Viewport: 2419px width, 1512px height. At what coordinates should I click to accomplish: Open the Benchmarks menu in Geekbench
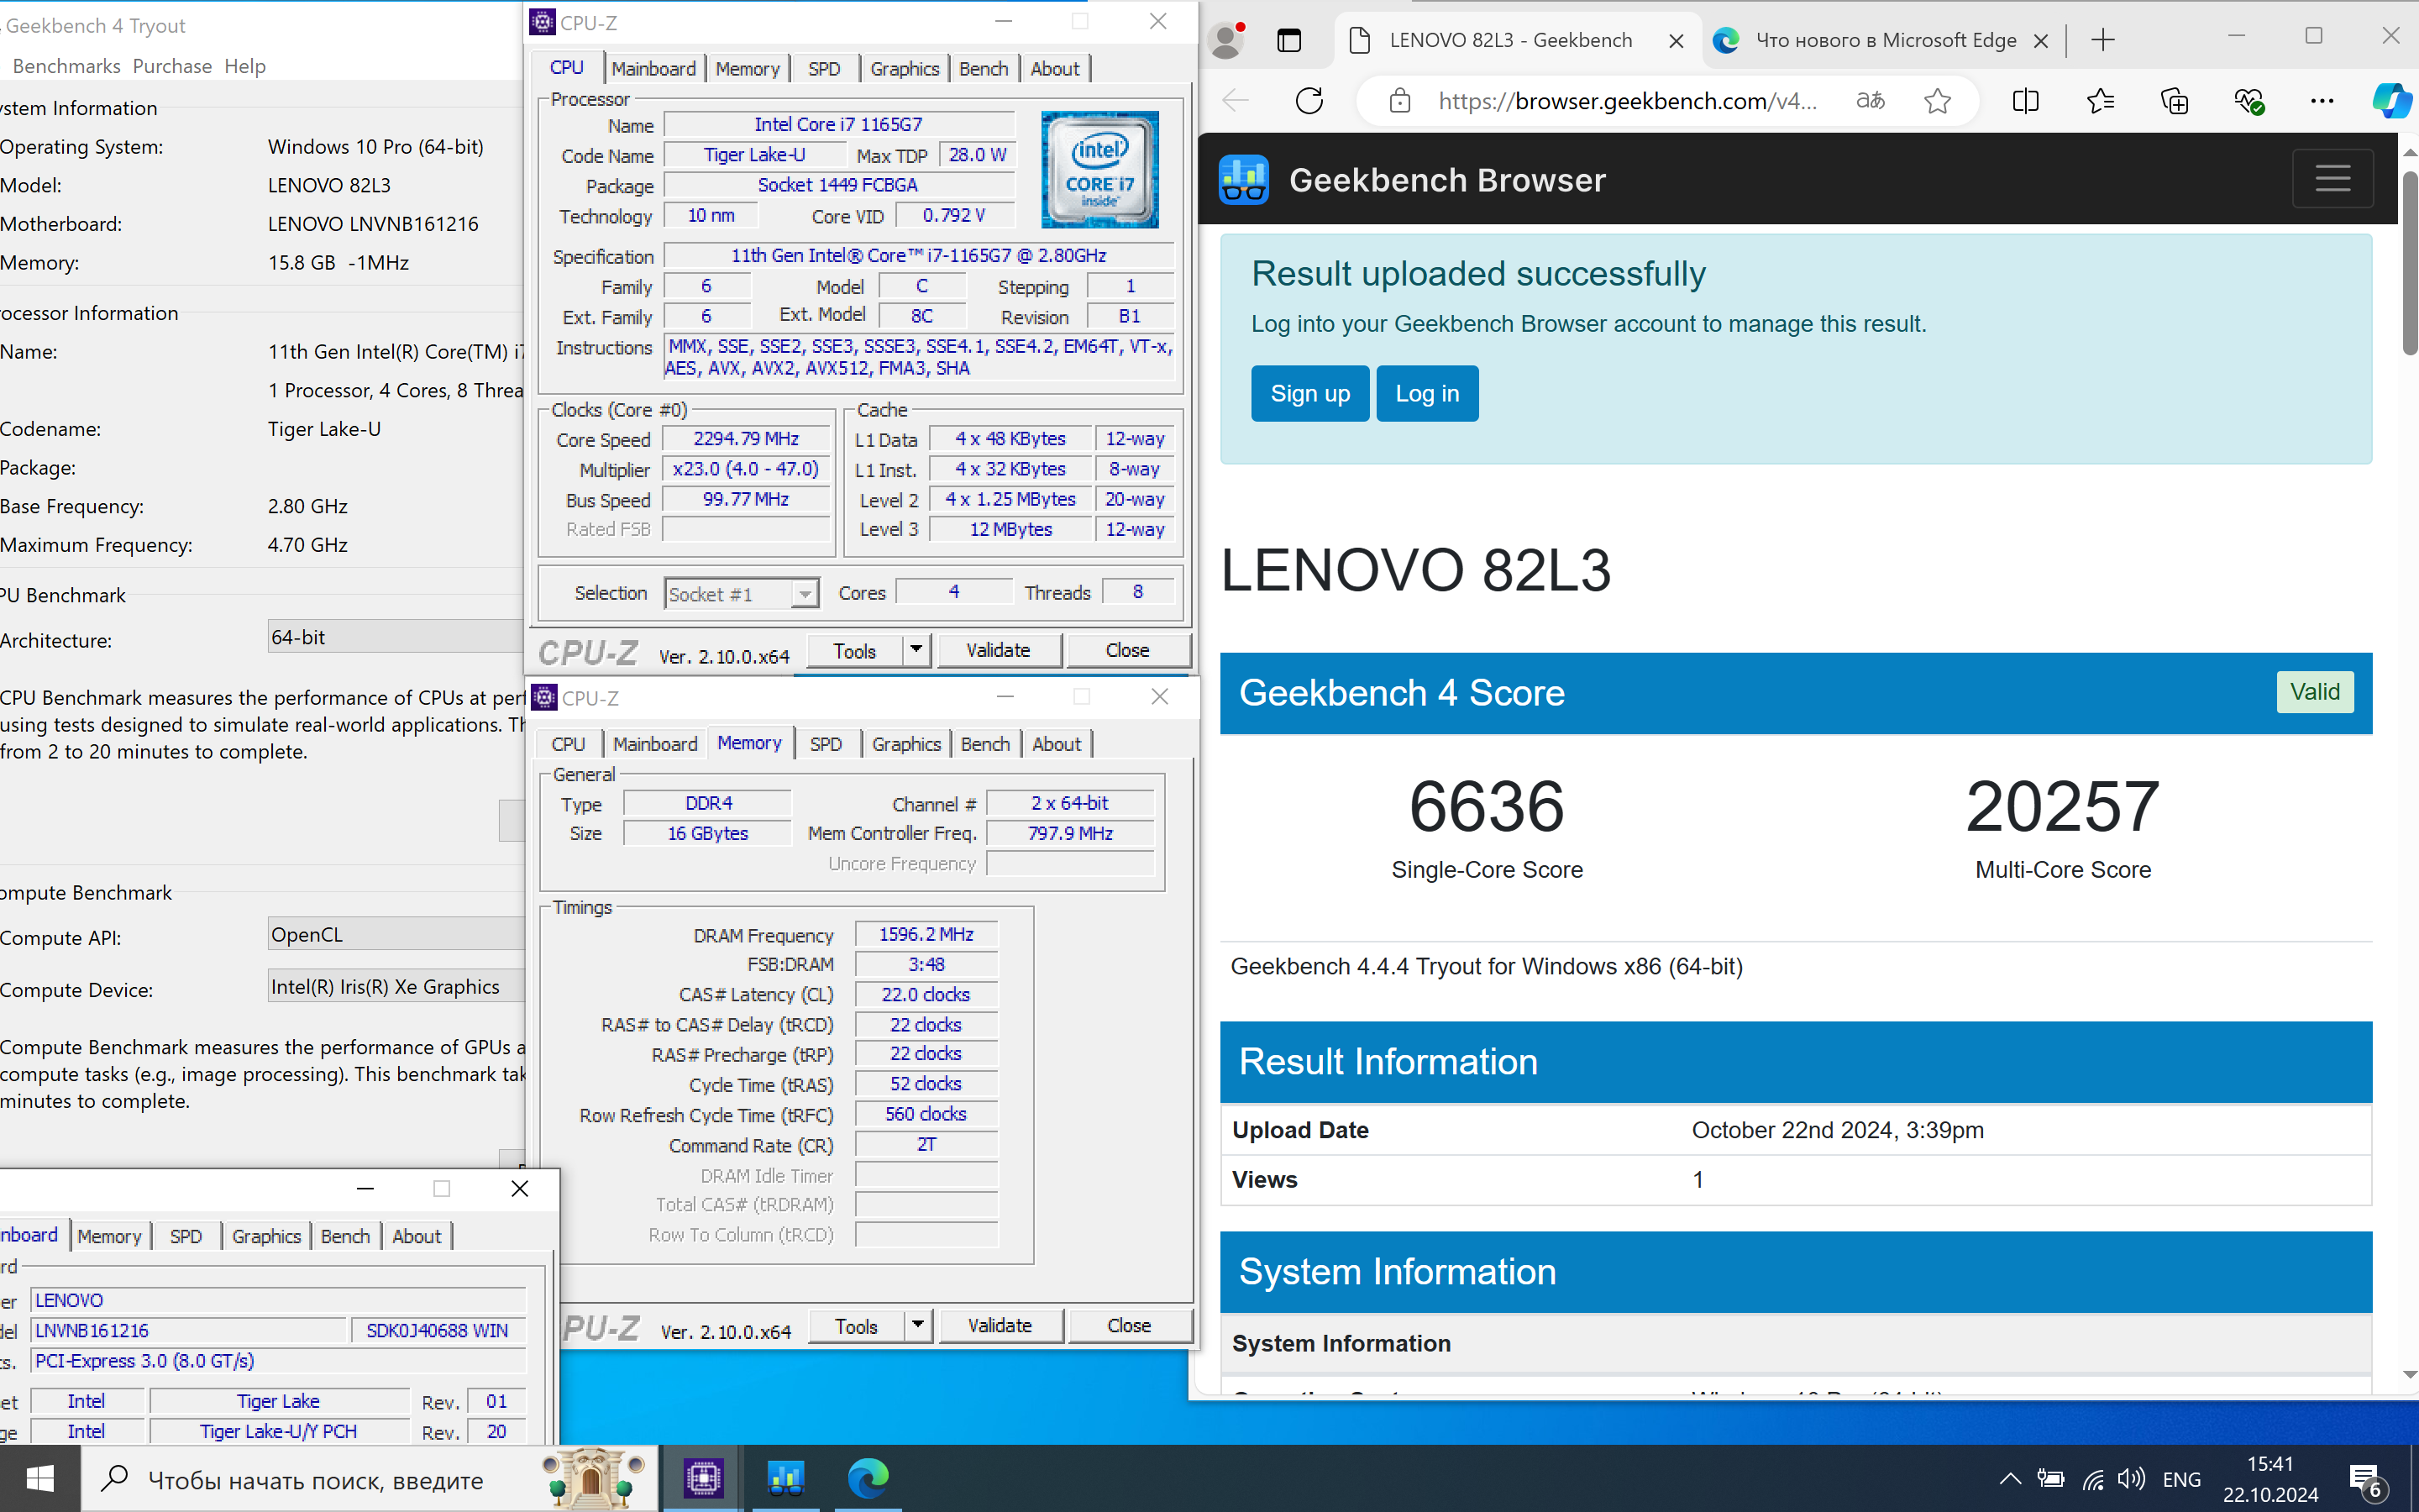point(66,66)
